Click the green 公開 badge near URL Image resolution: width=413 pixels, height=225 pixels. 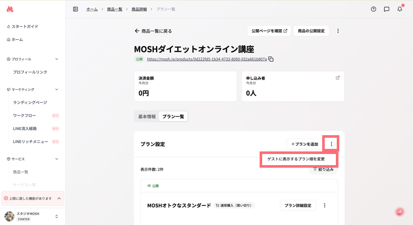click(139, 59)
